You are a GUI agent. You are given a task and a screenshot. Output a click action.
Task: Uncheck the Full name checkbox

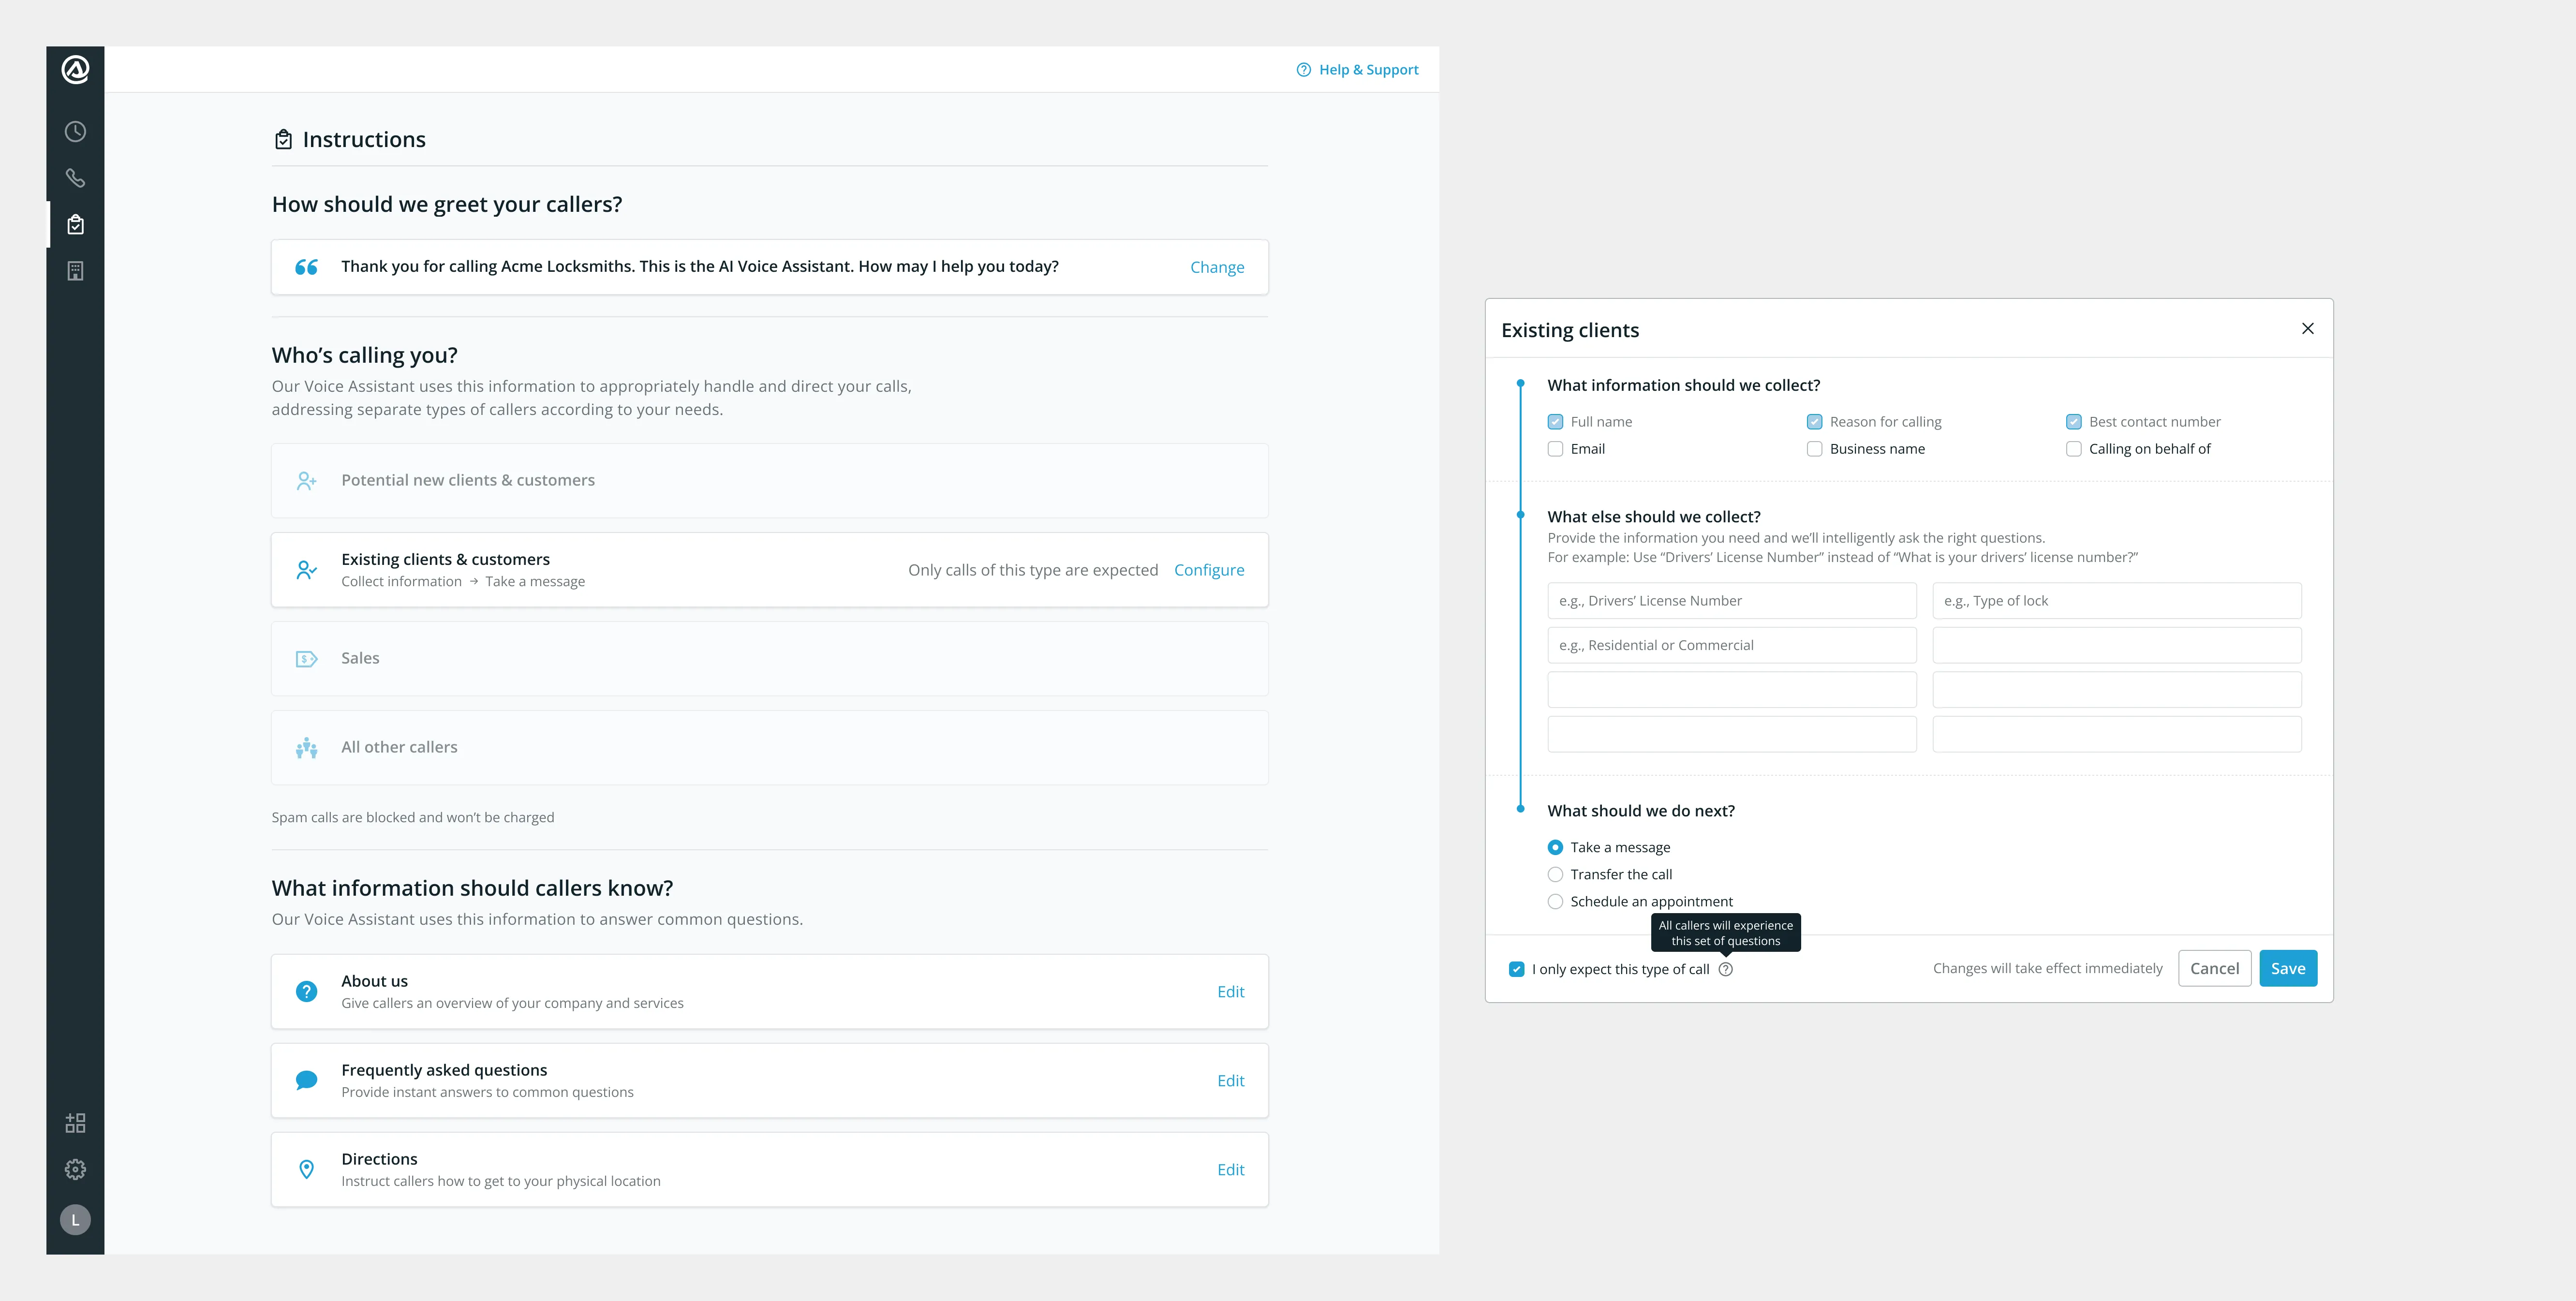[x=1555, y=422]
